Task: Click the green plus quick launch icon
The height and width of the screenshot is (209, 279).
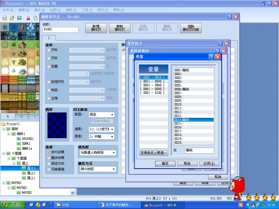Action: coord(38,205)
